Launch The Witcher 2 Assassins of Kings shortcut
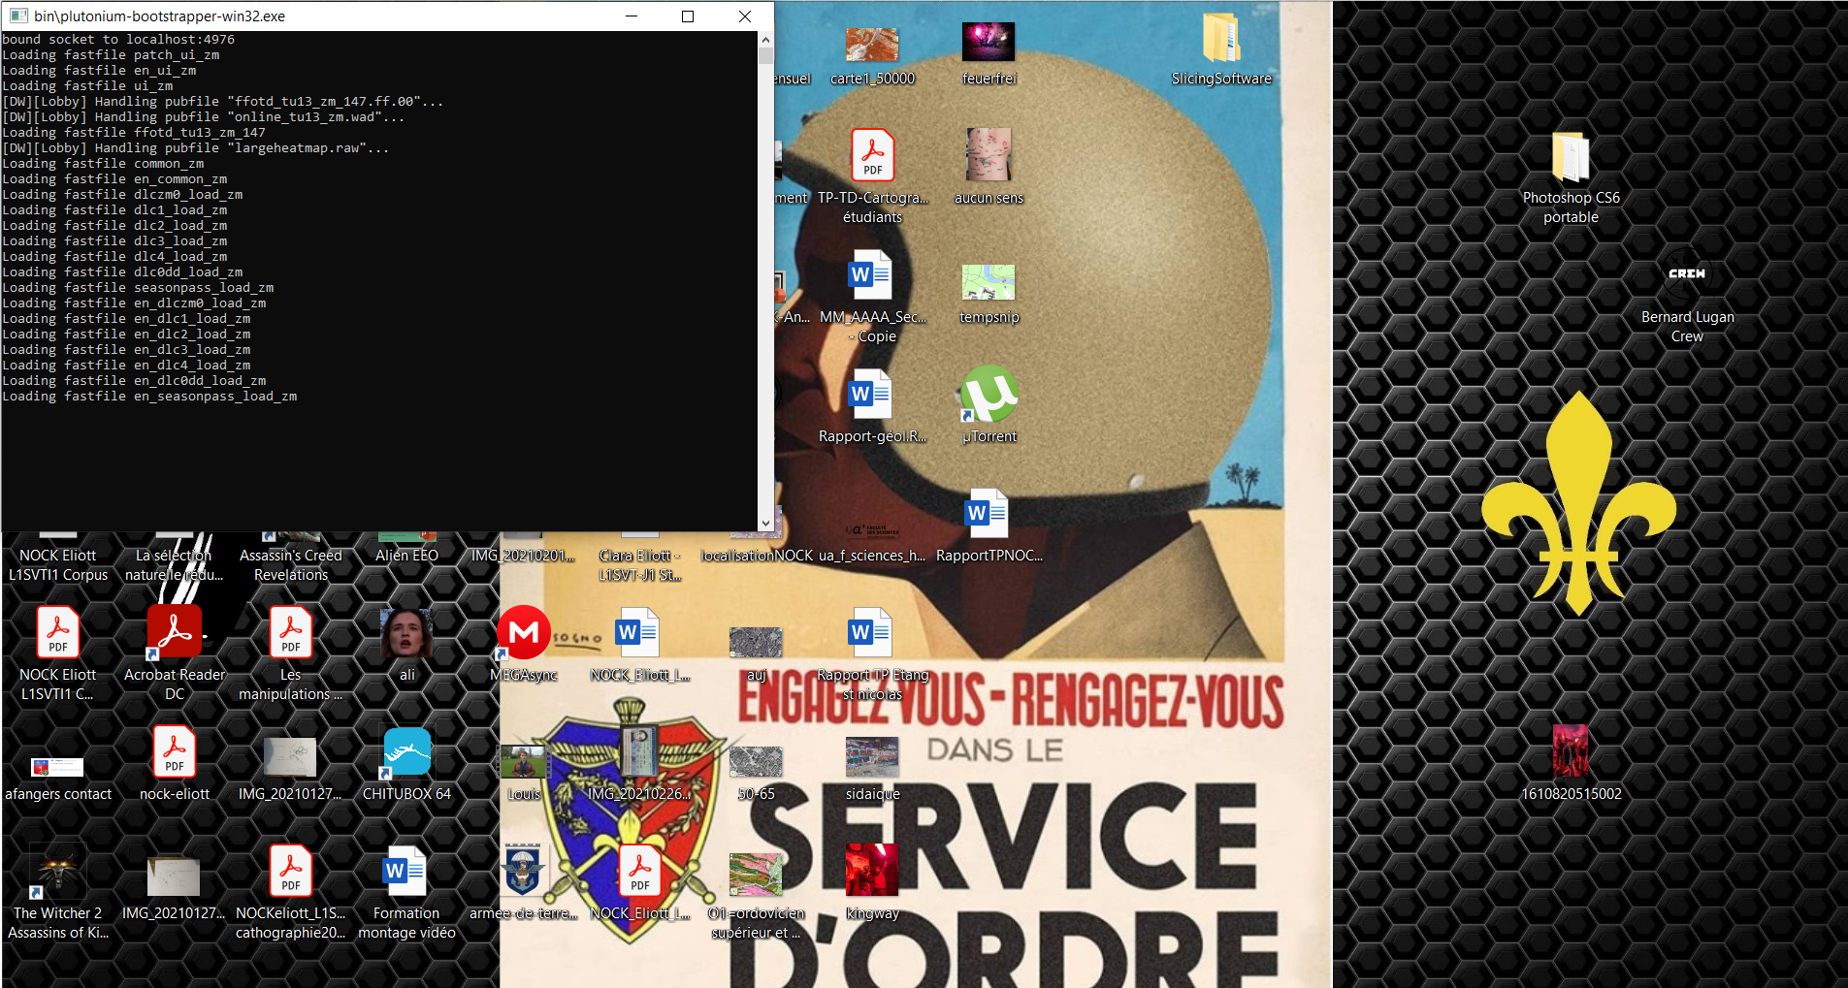The image size is (1848, 988). 57,871
